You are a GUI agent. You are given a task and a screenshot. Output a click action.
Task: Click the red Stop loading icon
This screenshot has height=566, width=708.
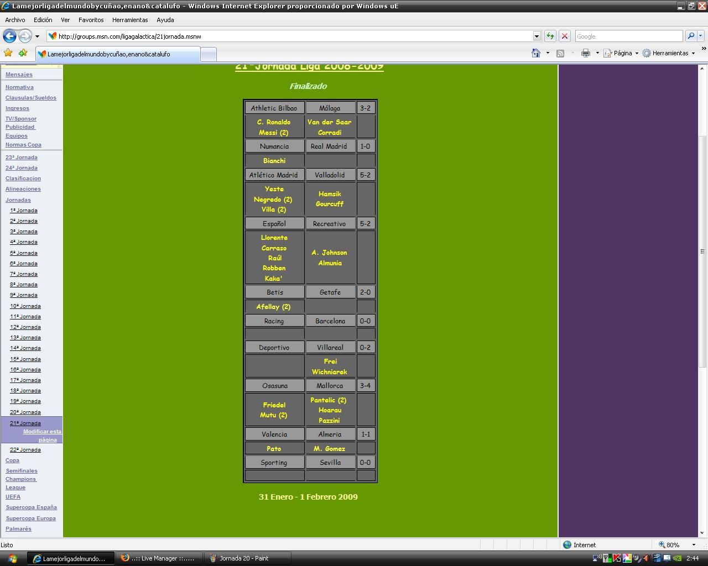565,36
